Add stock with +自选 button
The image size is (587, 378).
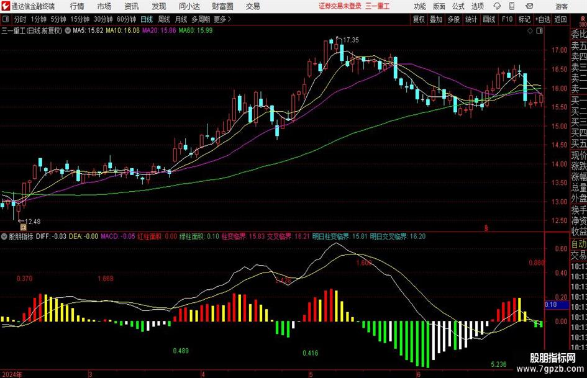pyautogui.click(x=542, y=19)
